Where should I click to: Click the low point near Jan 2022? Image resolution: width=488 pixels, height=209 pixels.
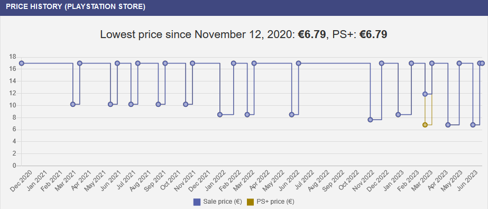tap(220, 115)
